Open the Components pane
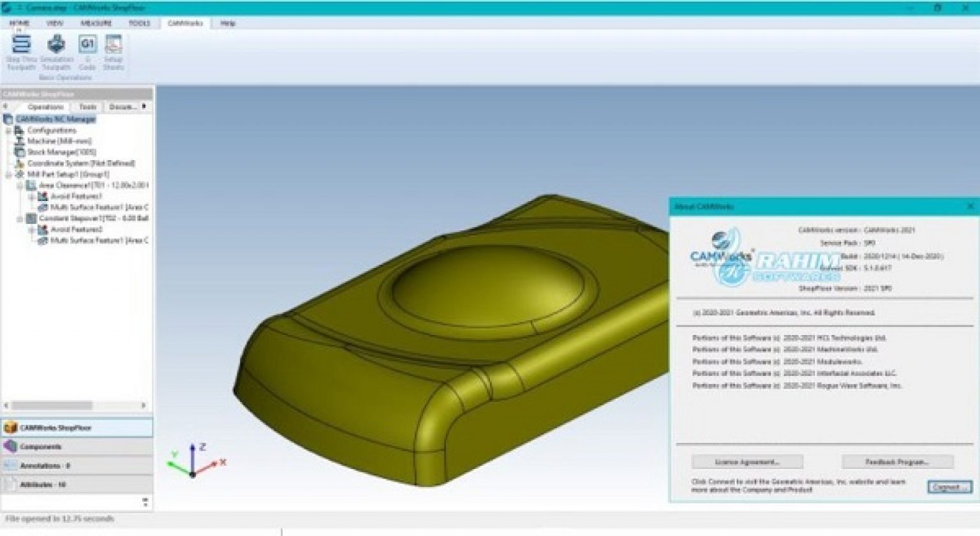 tap(77, 447)
